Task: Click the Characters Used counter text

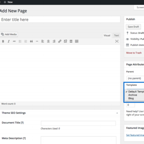Action: (x=50, y=129)
